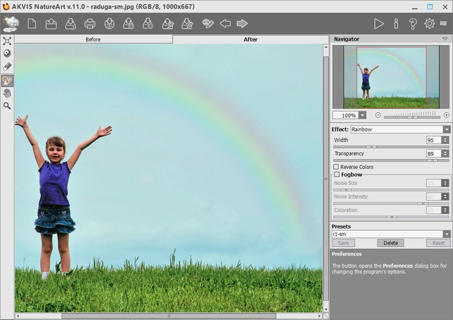Screen dimensions: 453x320
Task: Save the image using tray icon
Action: pos(71,24)
